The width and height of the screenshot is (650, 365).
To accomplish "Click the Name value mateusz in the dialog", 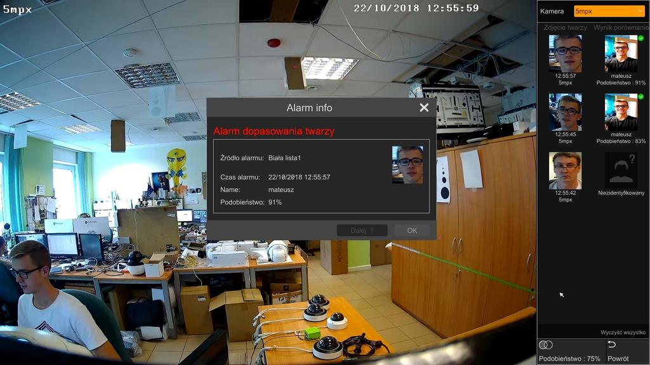I will [x=281, y=190].
